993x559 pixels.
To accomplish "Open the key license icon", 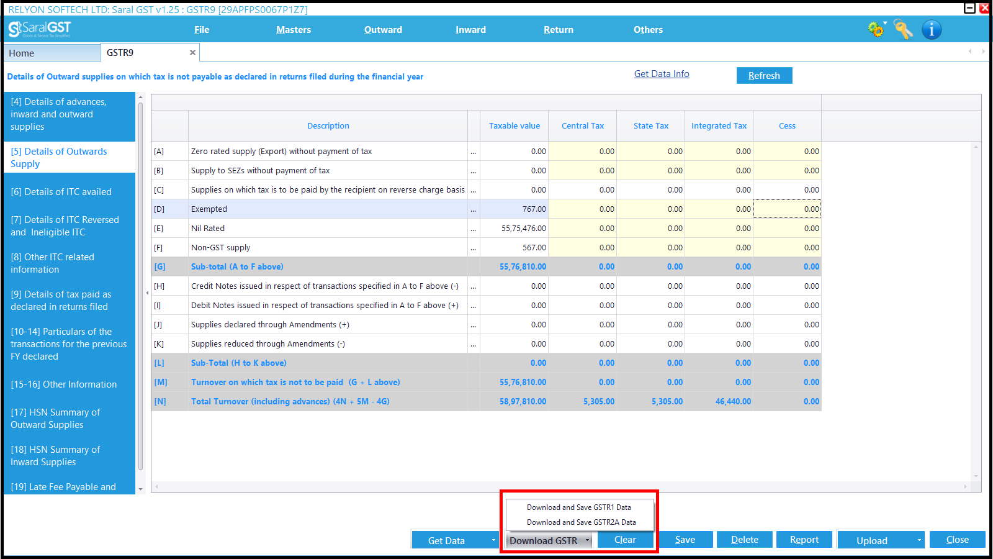I will (x=903, y=29).
